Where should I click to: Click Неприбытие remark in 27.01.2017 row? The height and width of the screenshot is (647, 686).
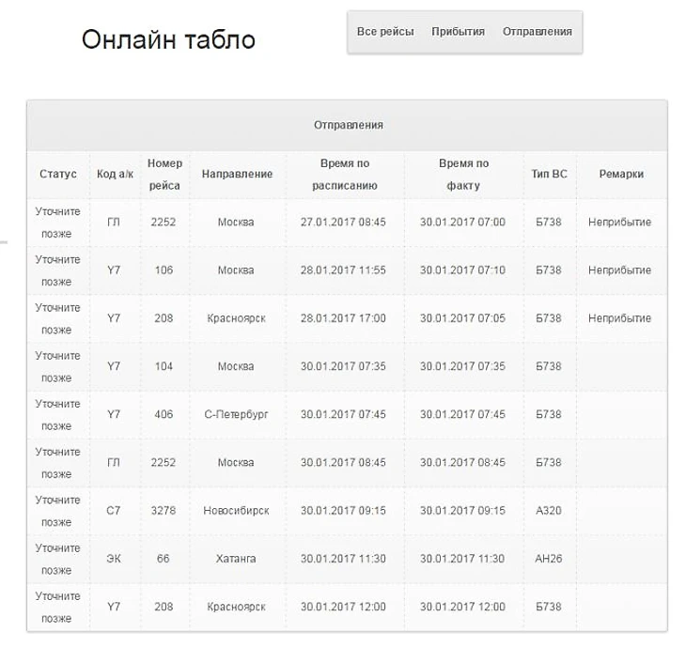619,222
